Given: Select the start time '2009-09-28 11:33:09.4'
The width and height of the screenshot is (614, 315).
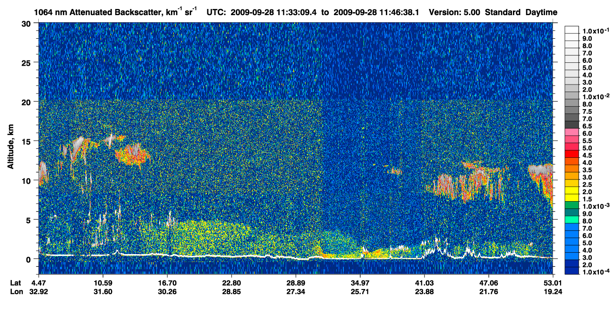Looking at the screenshot, I should tap(274, 12).
